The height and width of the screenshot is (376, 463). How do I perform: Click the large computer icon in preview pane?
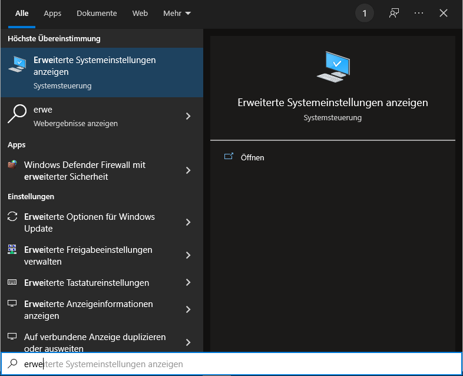point(333,67)
